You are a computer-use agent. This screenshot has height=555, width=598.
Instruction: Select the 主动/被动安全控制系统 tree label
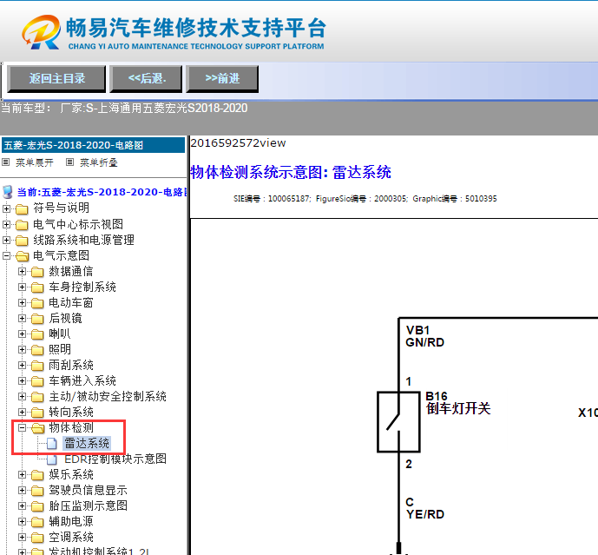(108, 397)
